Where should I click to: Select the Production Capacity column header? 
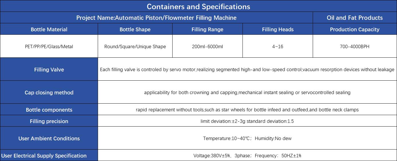[x=355, y=29]
